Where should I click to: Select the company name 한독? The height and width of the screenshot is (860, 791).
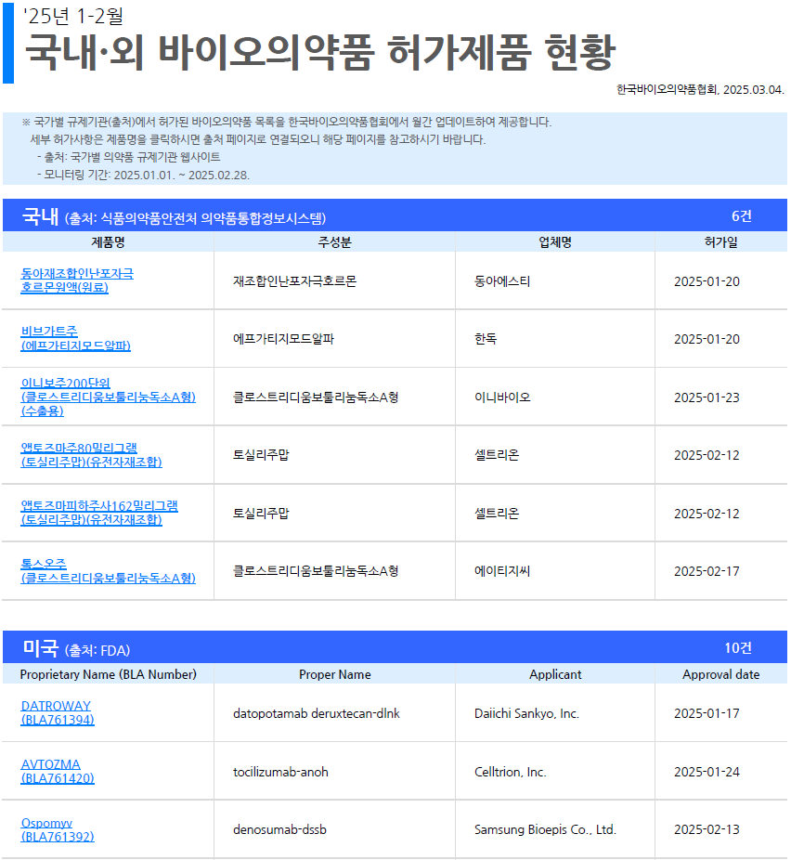[x=486, y=339]
